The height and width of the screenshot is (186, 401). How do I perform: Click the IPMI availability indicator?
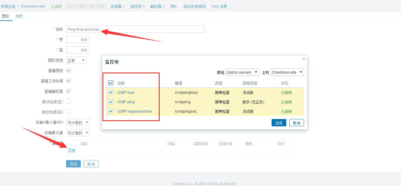pyautogui.click(x=101, y=6)
